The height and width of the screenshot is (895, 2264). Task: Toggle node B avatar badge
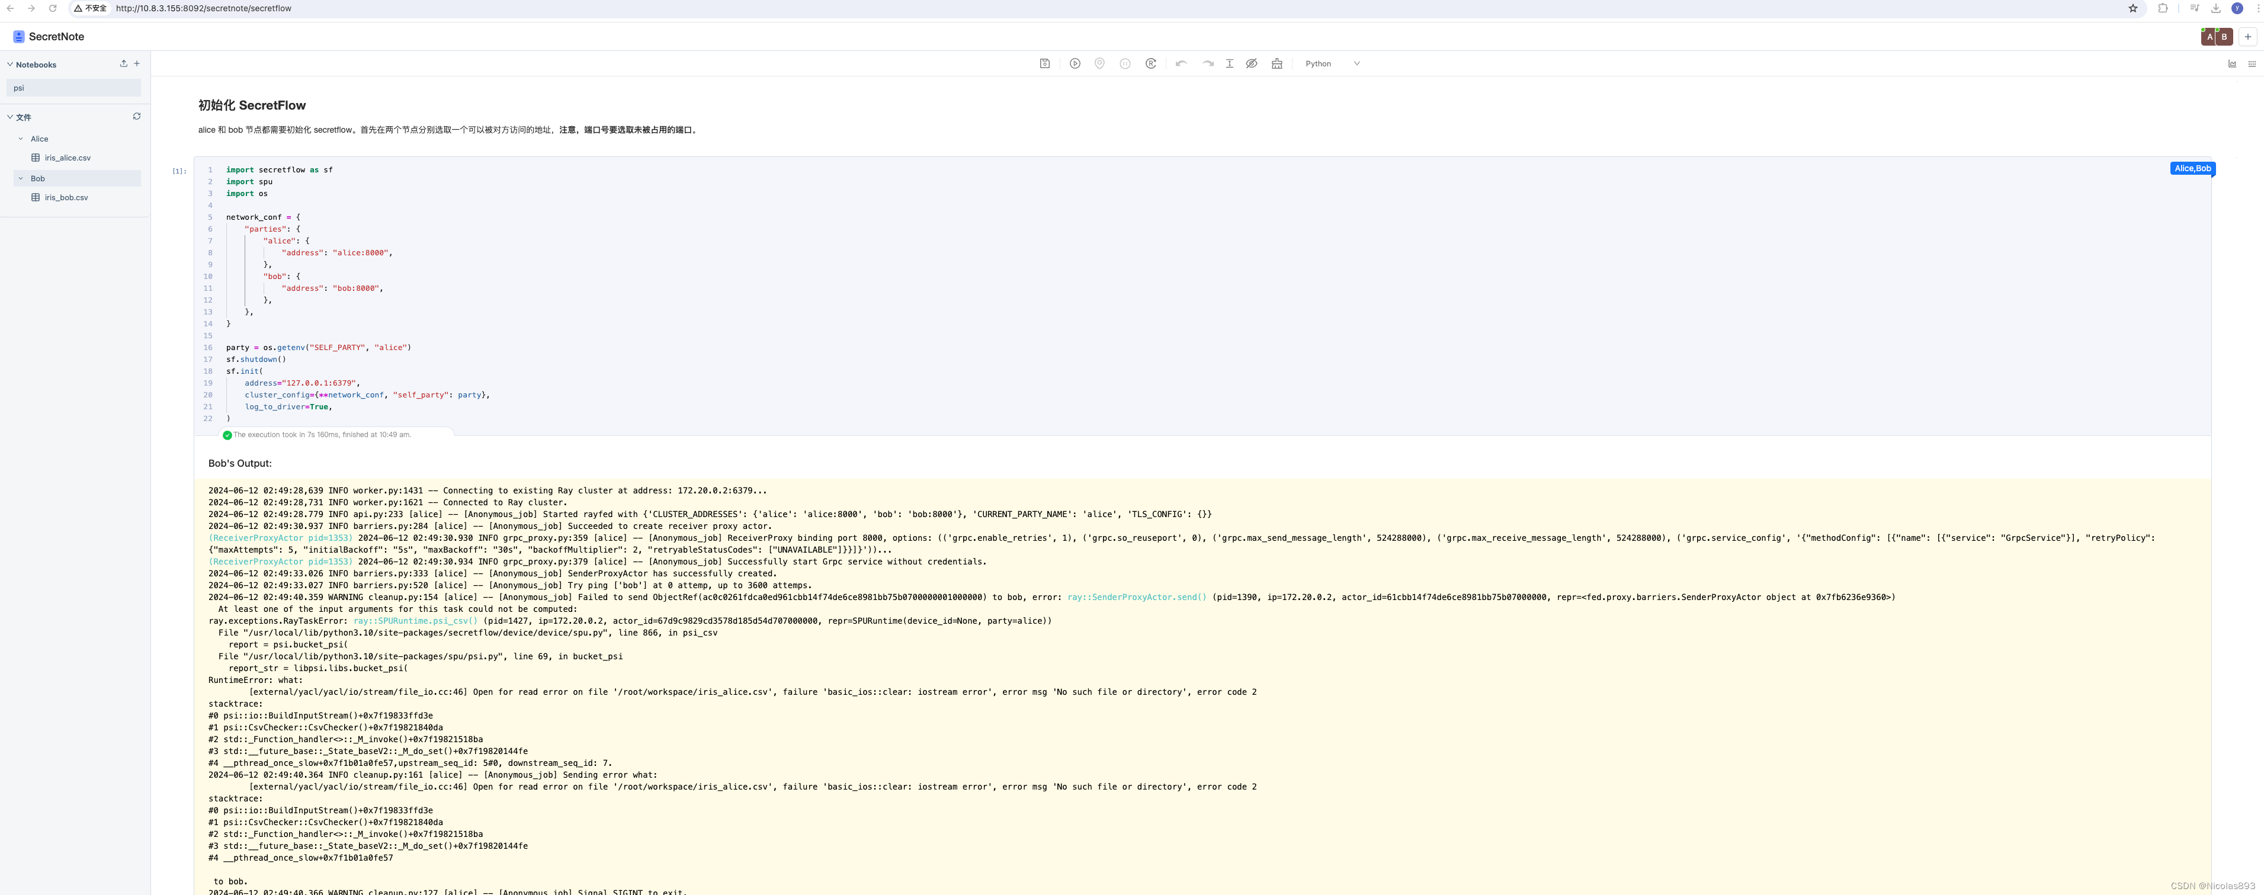2224,37
